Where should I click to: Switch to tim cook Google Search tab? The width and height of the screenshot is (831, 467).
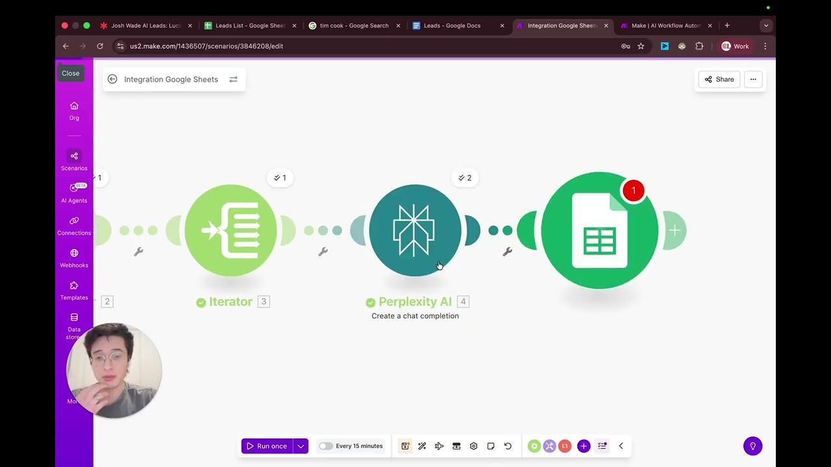354,25
